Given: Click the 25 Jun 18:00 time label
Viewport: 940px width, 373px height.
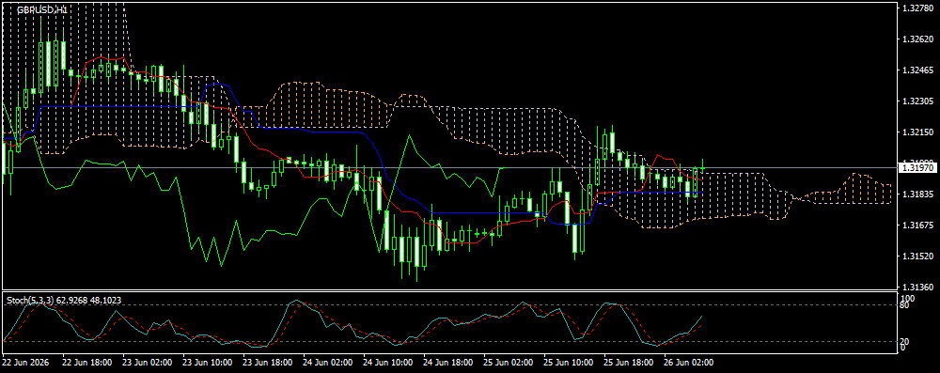Looking at the screenshot, I should pos(628,363).
